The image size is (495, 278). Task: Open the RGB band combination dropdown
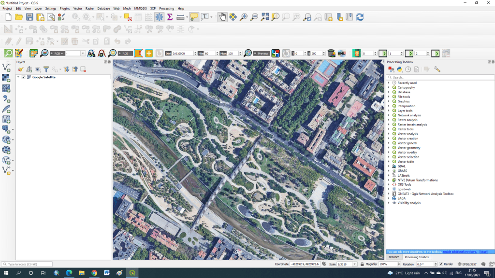coord(83,53)
